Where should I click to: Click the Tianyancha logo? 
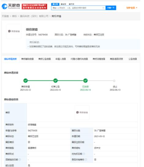pyautogui.click(x=11, y=6)
